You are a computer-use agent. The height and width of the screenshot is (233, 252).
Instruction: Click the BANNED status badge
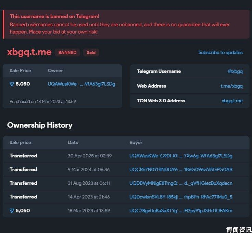click(x=67, y=52)
